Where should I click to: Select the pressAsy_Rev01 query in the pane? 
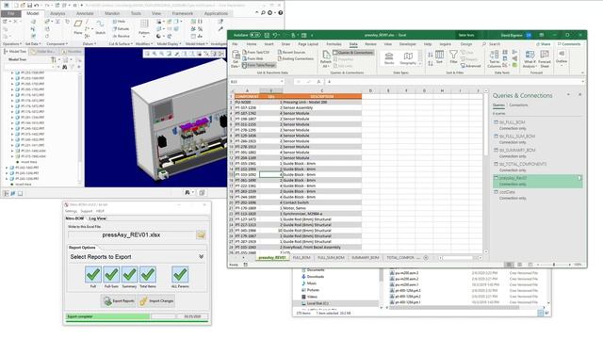(x=537, y=181)
